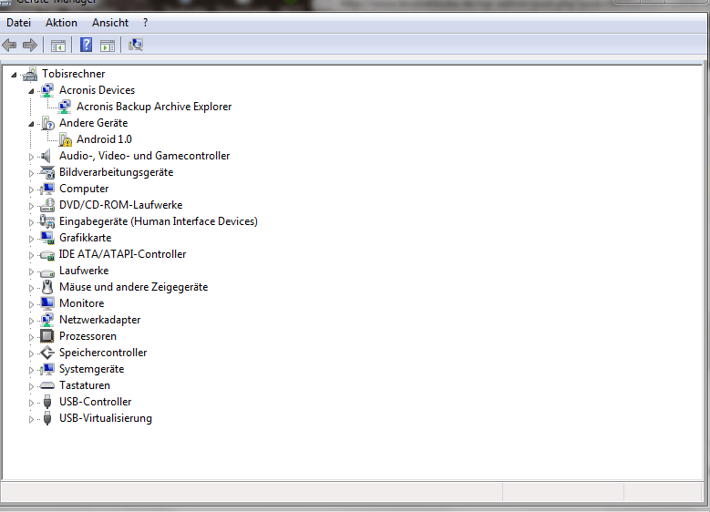Expand the Laufwerke node
This screenshot has width=710, height=512.
[31, 271]
